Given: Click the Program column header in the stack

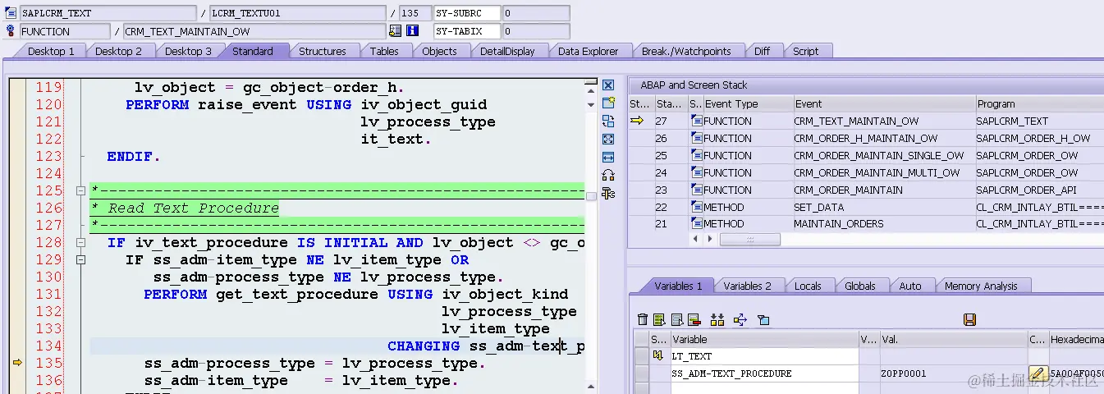Looking at the screenshot, I should point(1039,104).
